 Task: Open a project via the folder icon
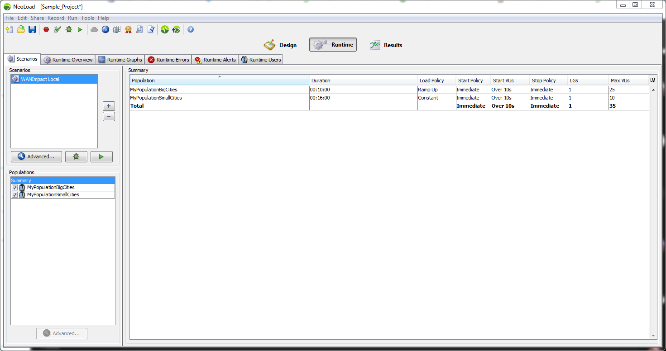pyautogui.click(x=20, y=29)
